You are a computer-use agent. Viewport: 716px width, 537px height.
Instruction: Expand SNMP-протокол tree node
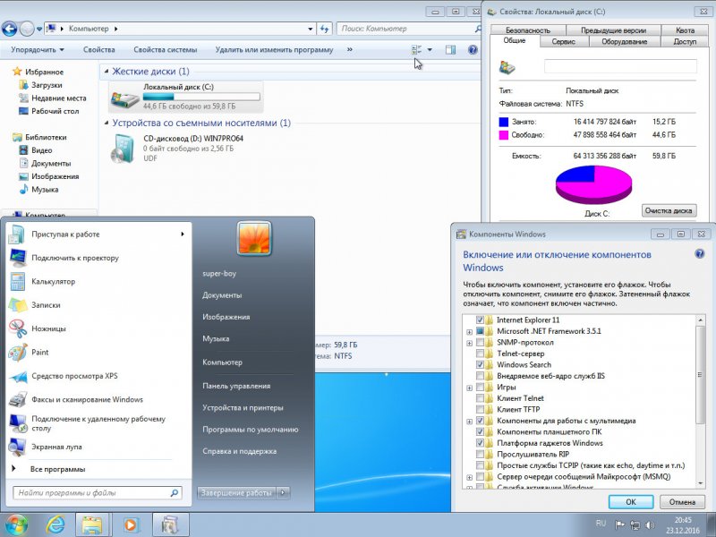coord(469,343)
